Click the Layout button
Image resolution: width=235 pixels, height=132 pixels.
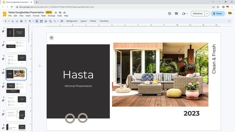coord(83,21)
